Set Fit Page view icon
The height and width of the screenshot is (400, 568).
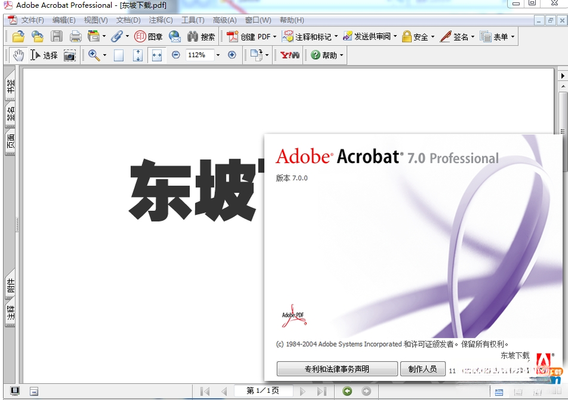click(137, 56)
